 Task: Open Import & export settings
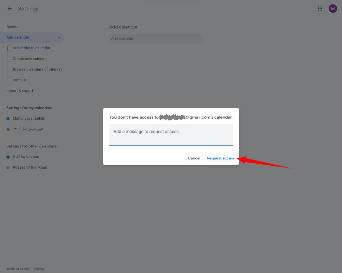click(x=20, y=91)
